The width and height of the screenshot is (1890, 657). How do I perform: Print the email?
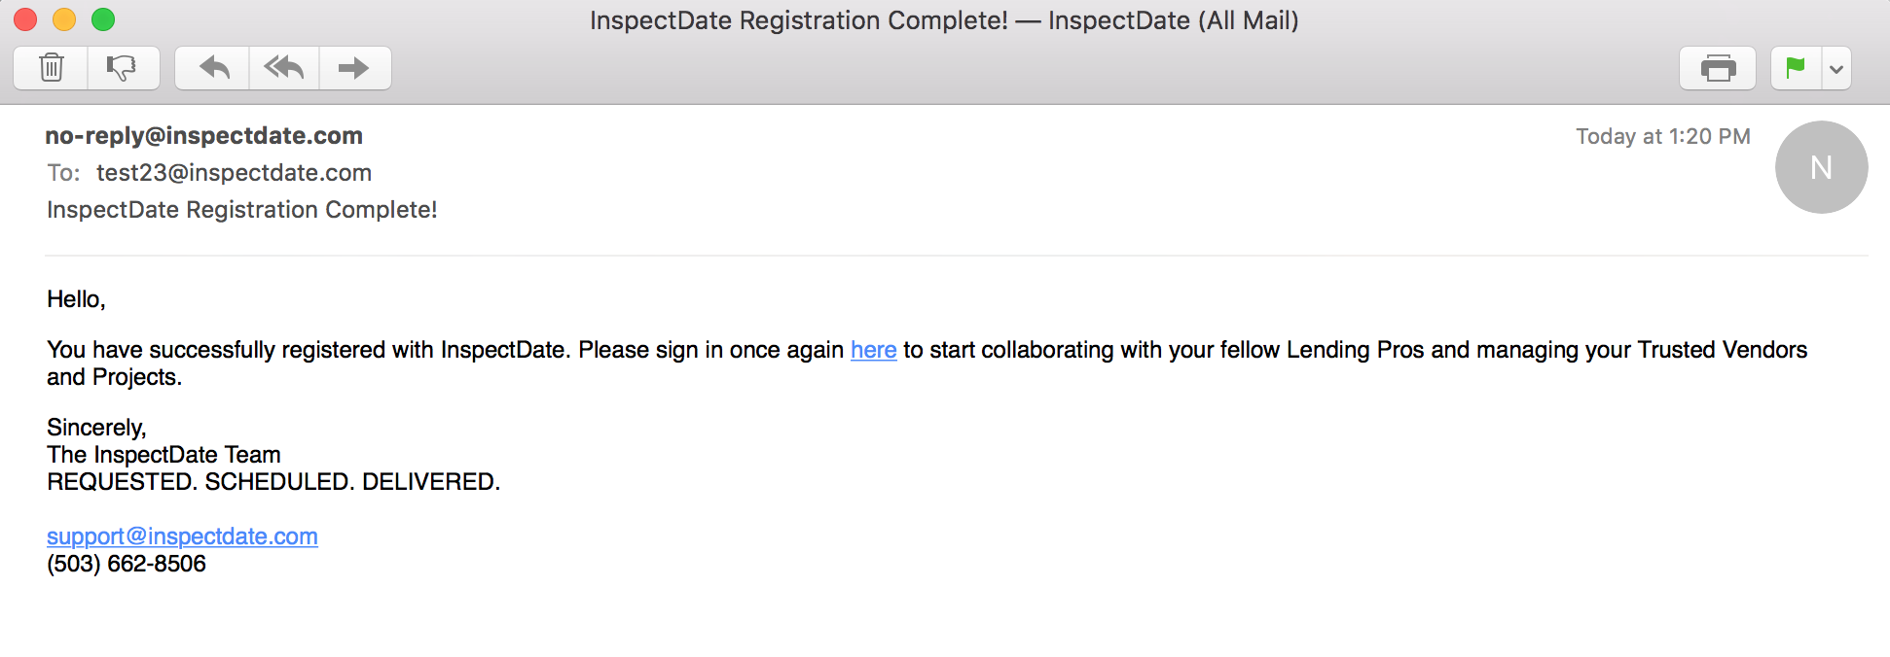point(1718,68)
